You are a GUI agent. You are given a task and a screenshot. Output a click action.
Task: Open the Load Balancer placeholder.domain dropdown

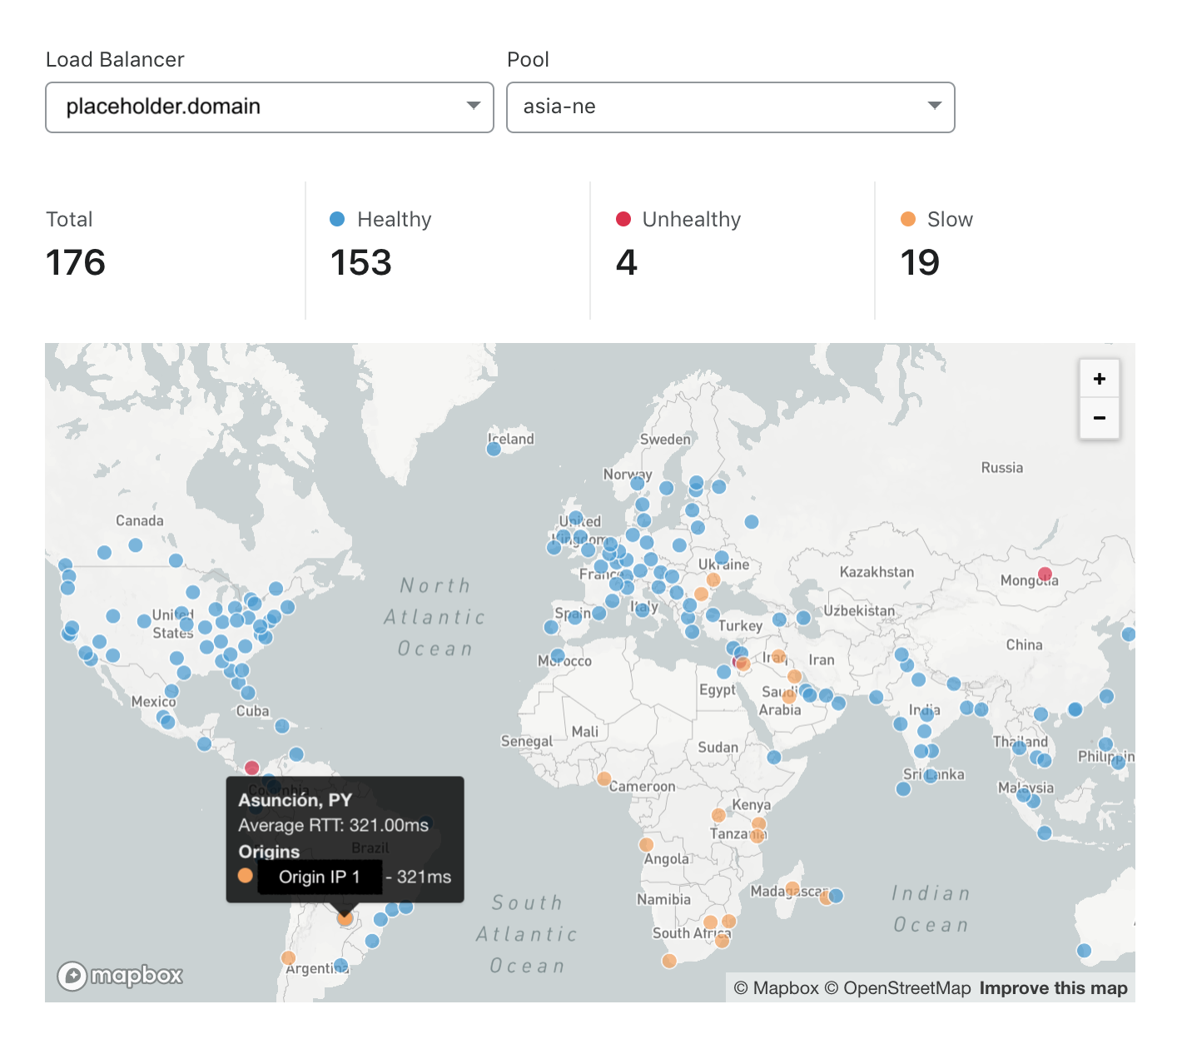click(270, 107)
